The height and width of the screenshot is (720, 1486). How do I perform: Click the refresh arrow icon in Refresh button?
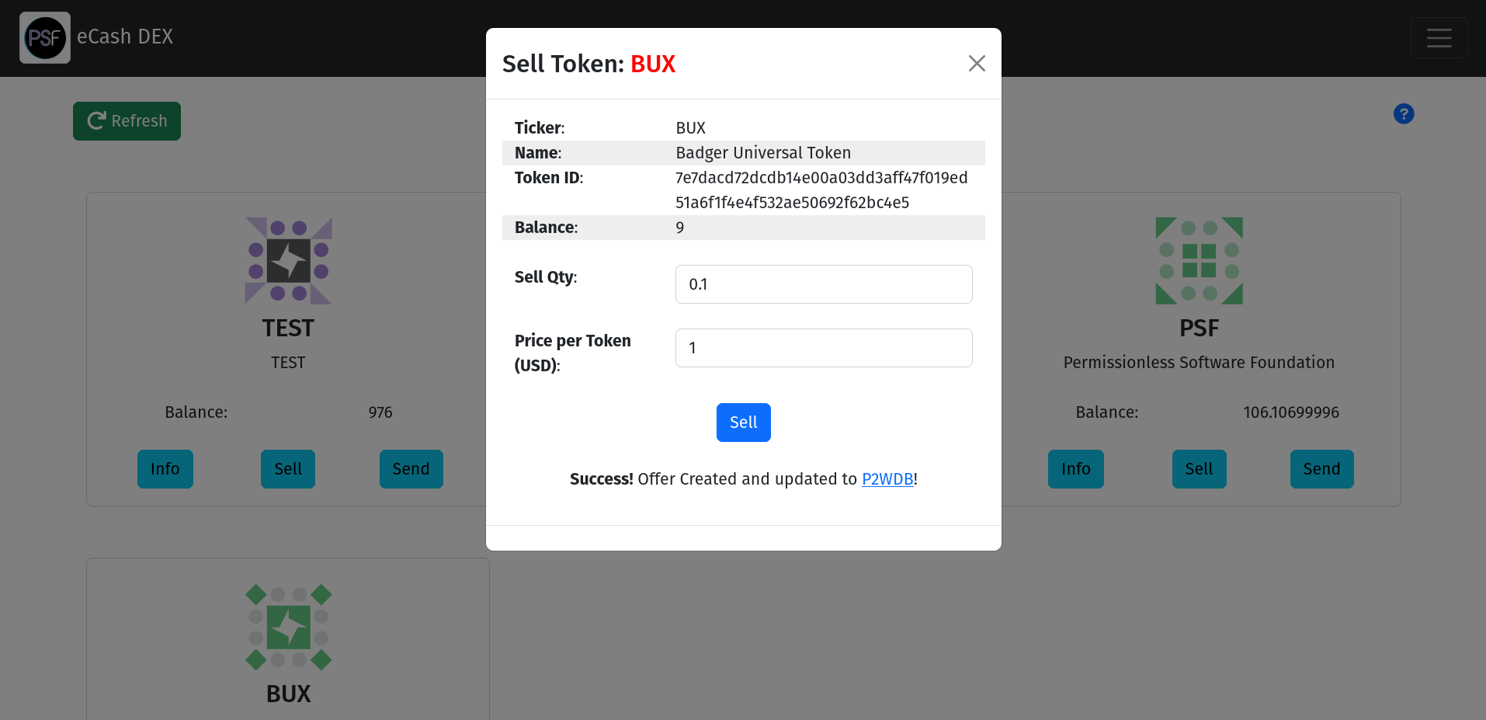click(95, 120)
